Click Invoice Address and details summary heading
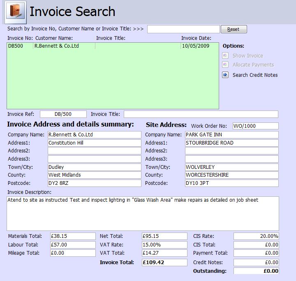 click(x=70, y=124)
